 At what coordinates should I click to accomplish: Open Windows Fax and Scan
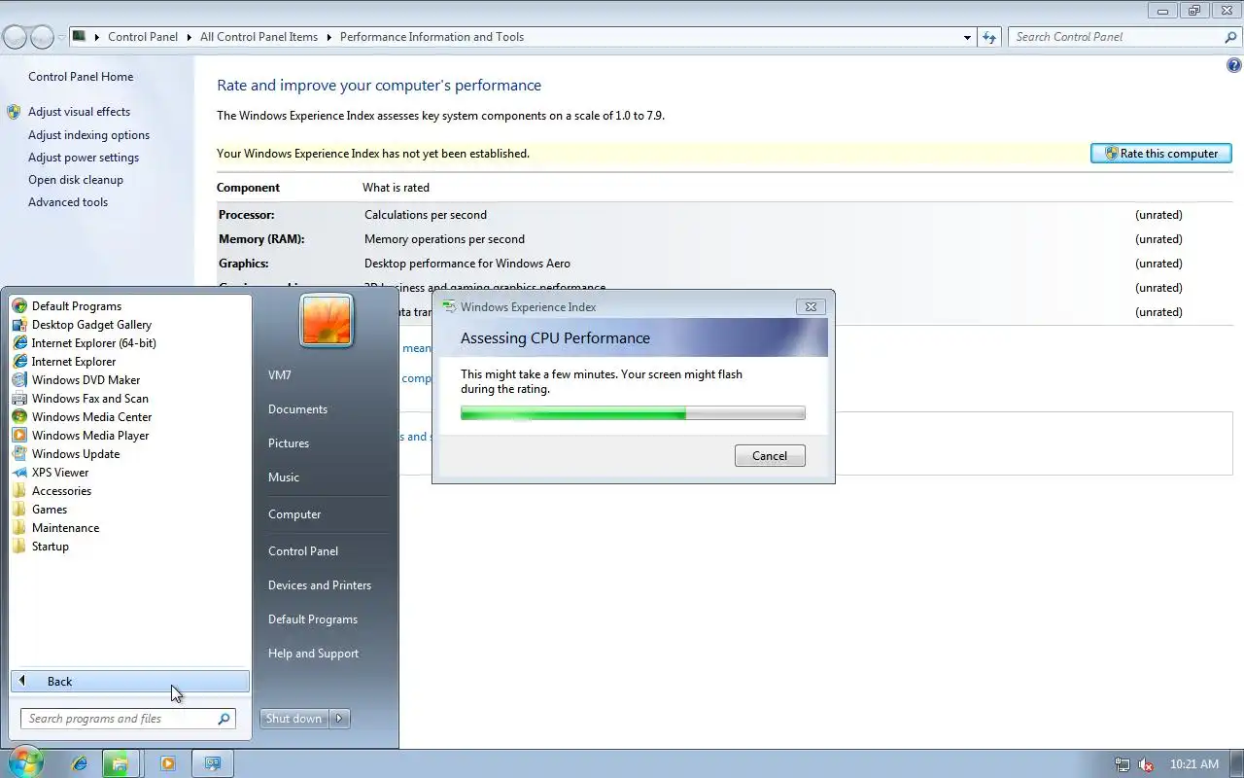click(x=90, y=399)
